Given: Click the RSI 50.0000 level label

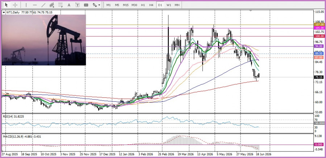Looking at the screenshot, I should click(x=320, y=123).
